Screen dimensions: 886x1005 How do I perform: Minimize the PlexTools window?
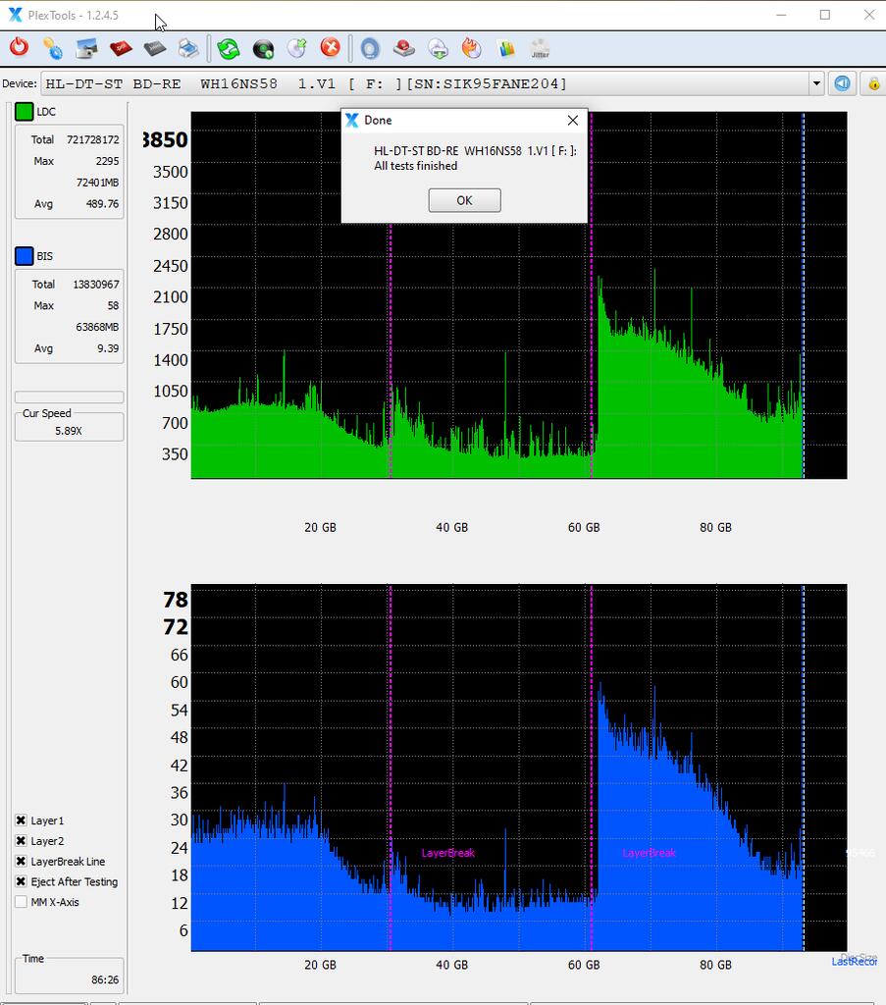click(781, 15)
